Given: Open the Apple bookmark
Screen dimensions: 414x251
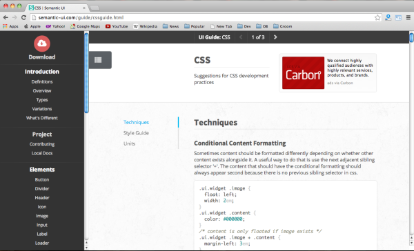Looking at the screenshot, I should point(32,26).
